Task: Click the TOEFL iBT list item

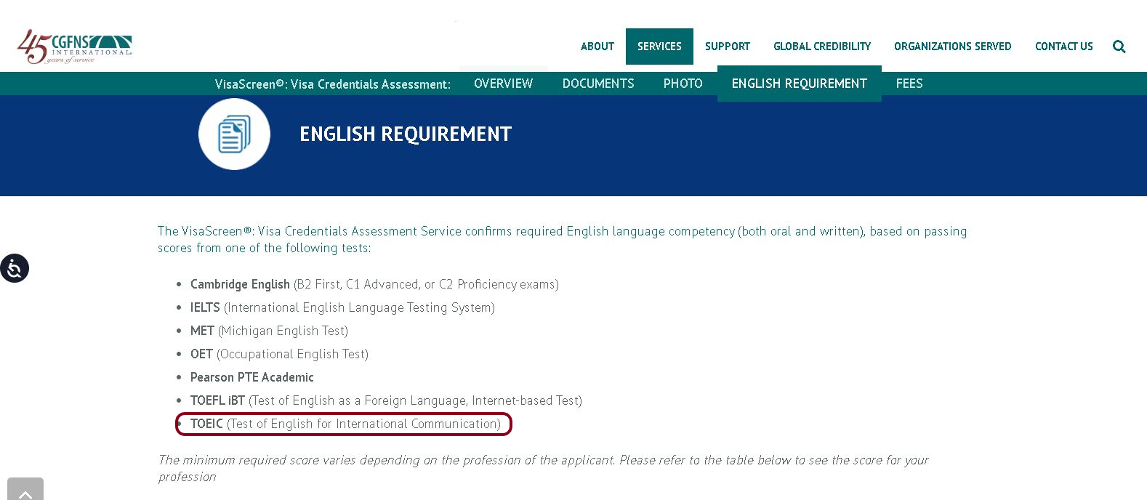Action: tap(386, 400)
